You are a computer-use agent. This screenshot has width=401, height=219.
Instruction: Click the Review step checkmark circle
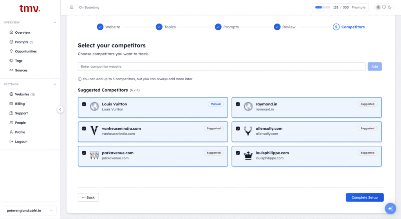pyautogui.click(x=277, y=27)
